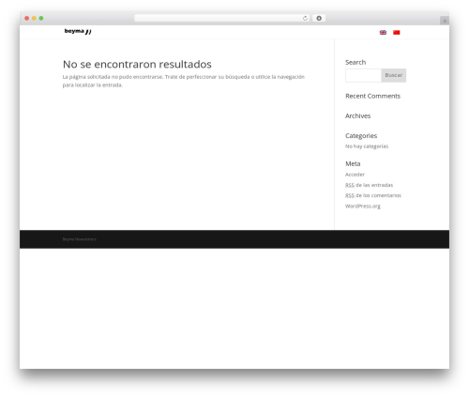Open the Acceder login link

pos(355,175)
